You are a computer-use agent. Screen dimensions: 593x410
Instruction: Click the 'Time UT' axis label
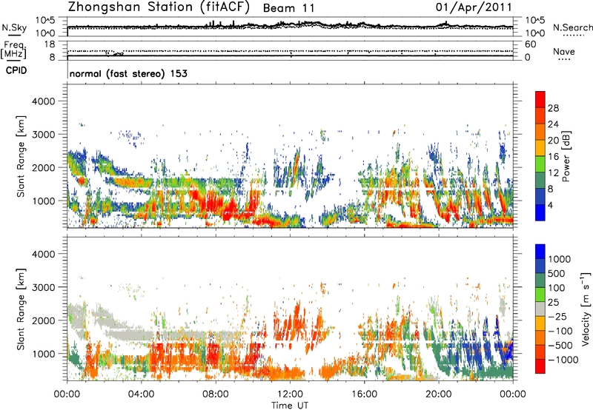pos(290,406)
